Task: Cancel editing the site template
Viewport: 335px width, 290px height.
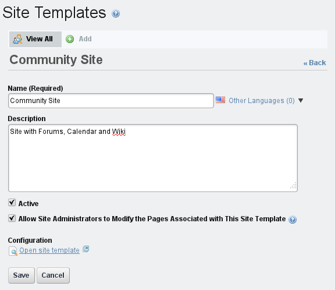Action: click(53, 275)
